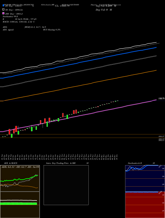Click the 'Stochastics: 99.8' reading
Screen dimensions: 165x218
pyautogui.click(x=10, y=17)
